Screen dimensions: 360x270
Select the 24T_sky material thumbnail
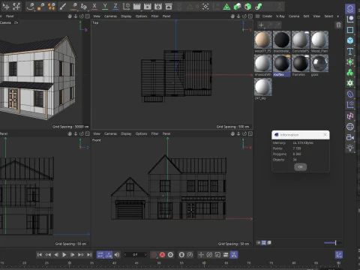coord(263,87)
